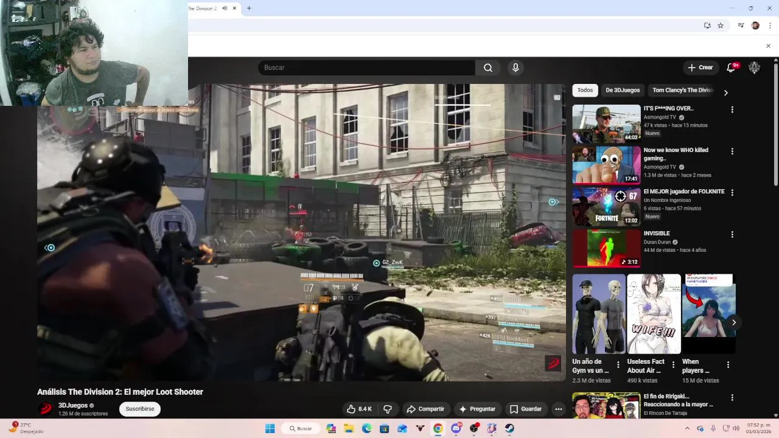Like the video with 8.4 K likes
The width and height of the screenshot is (779, 438).
359,409
